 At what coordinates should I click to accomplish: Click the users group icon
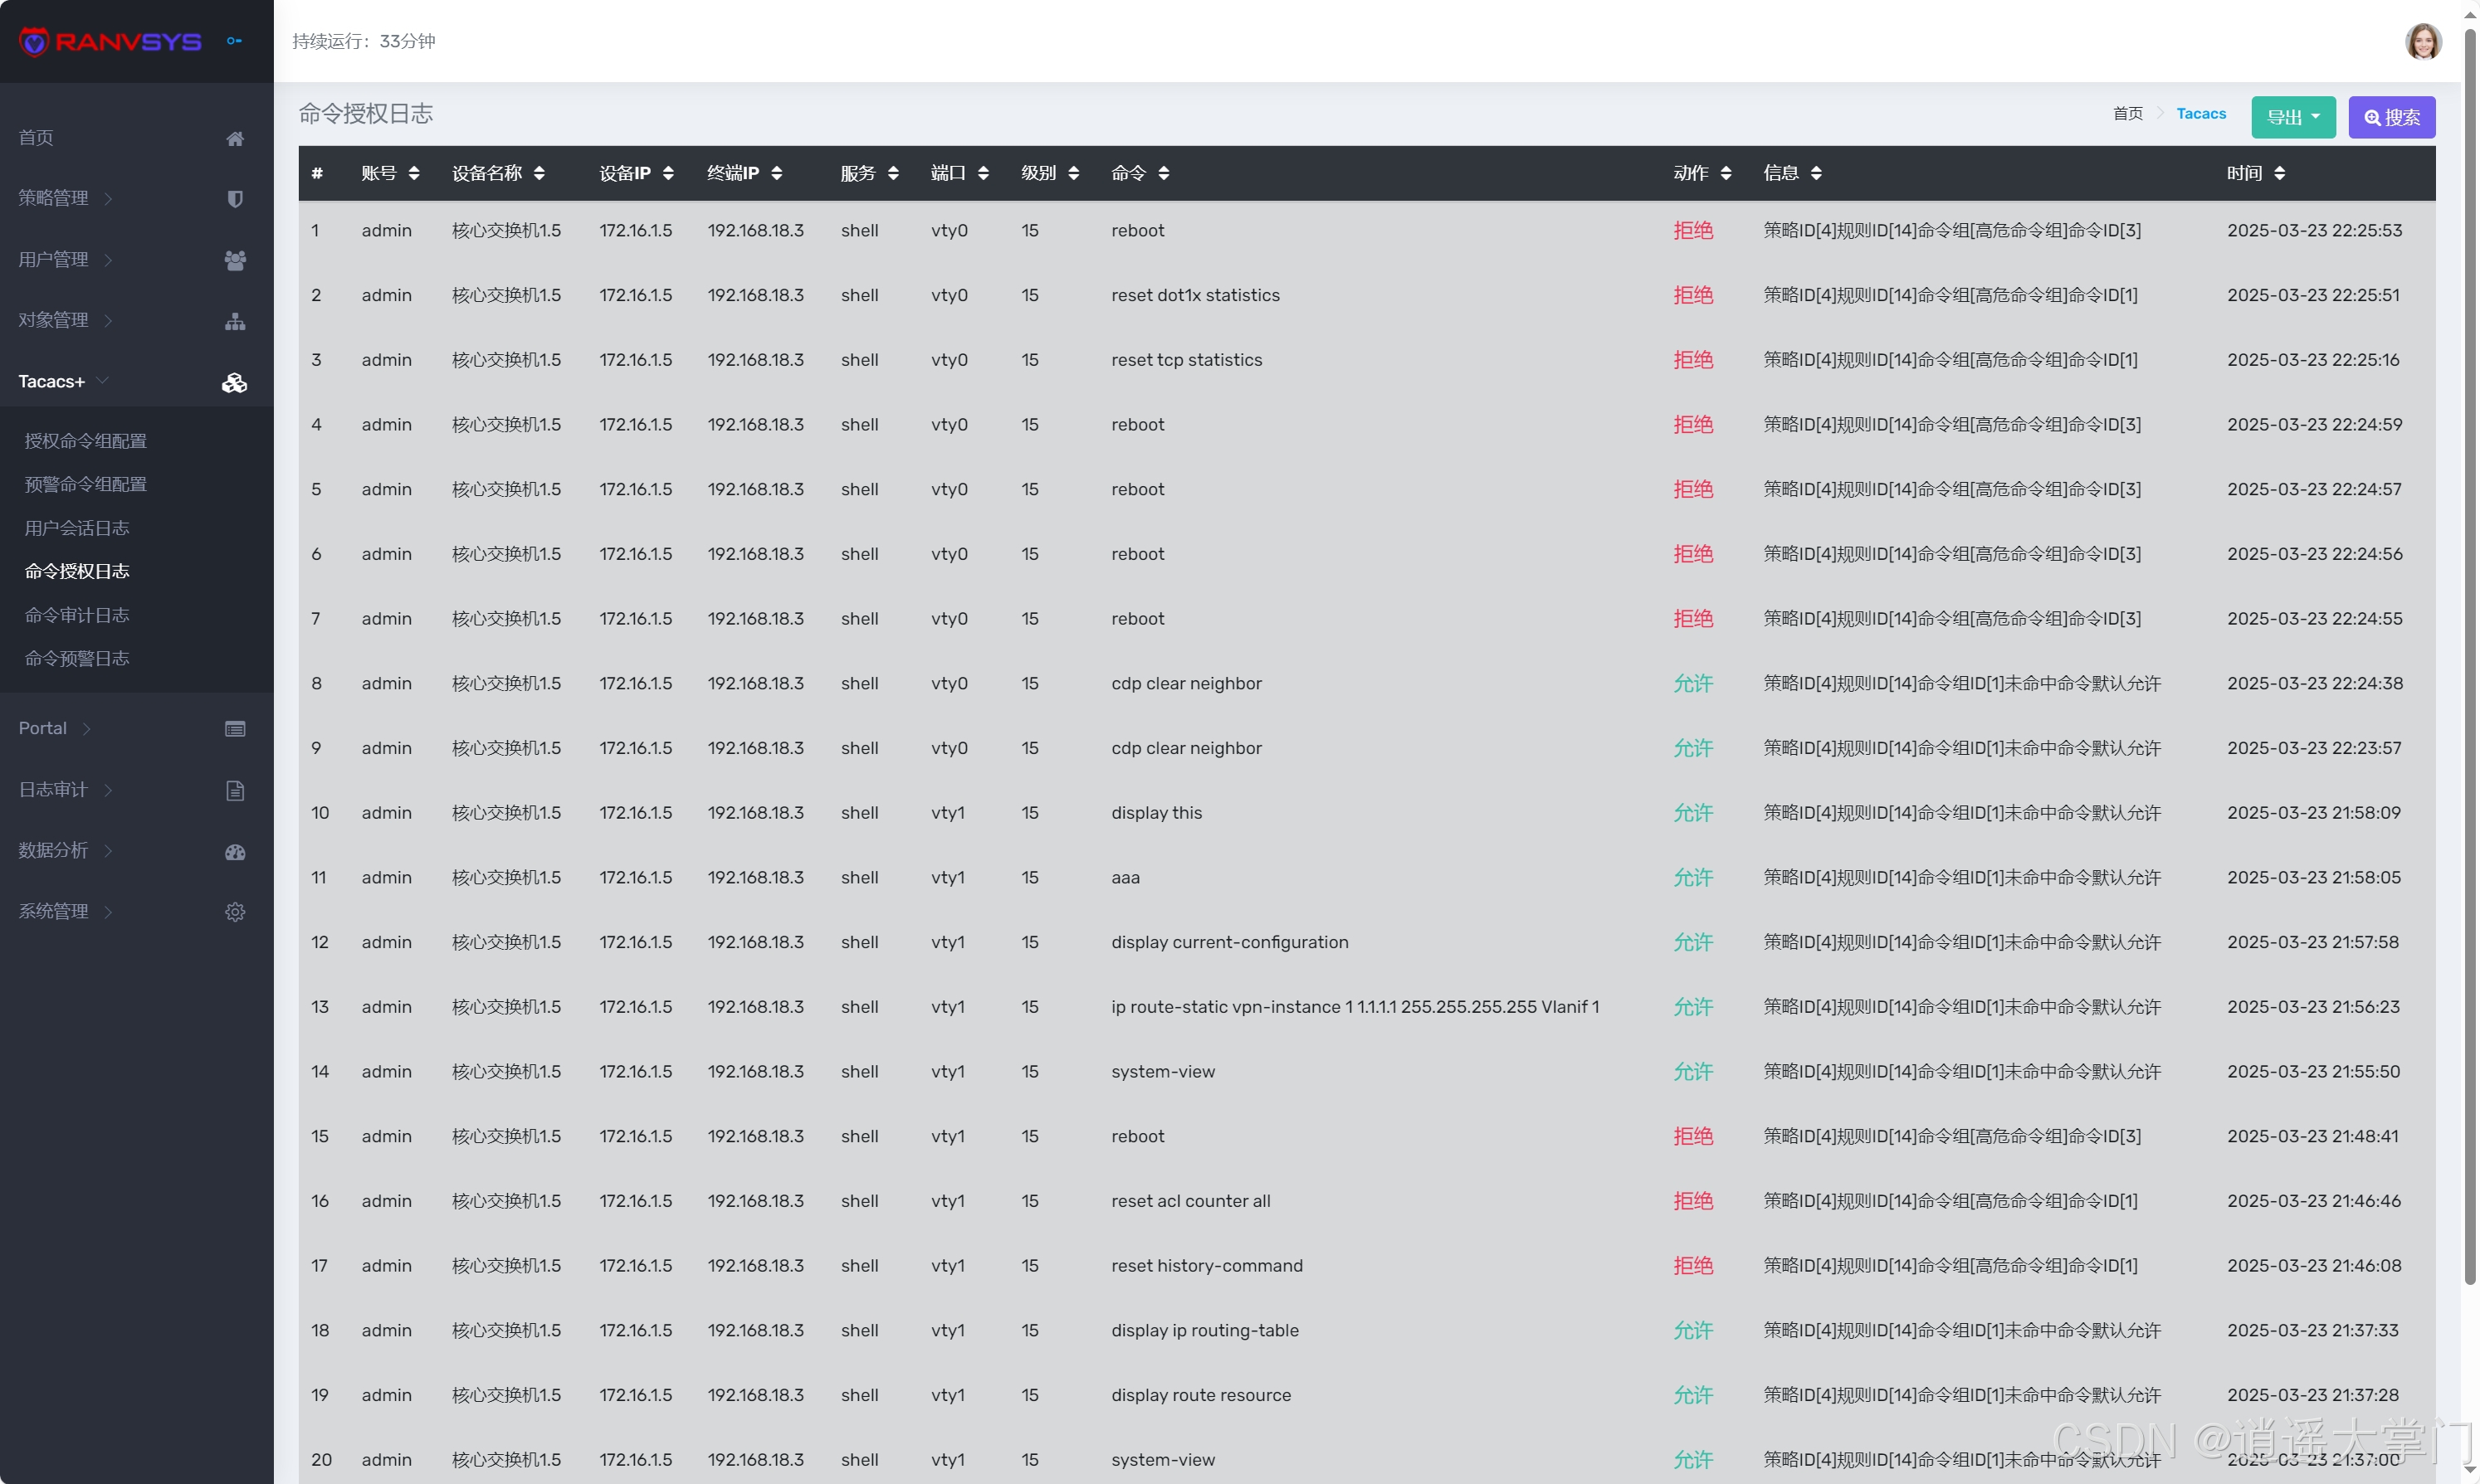235,260
